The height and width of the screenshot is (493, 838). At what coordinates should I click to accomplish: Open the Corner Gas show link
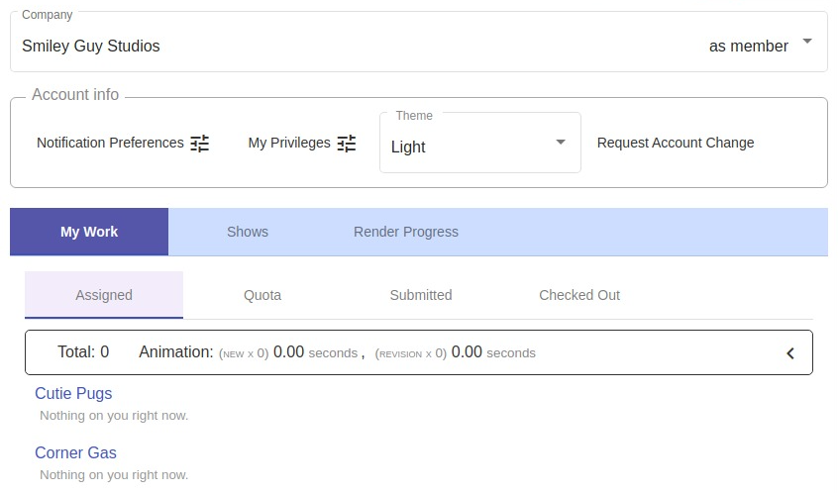75,452
